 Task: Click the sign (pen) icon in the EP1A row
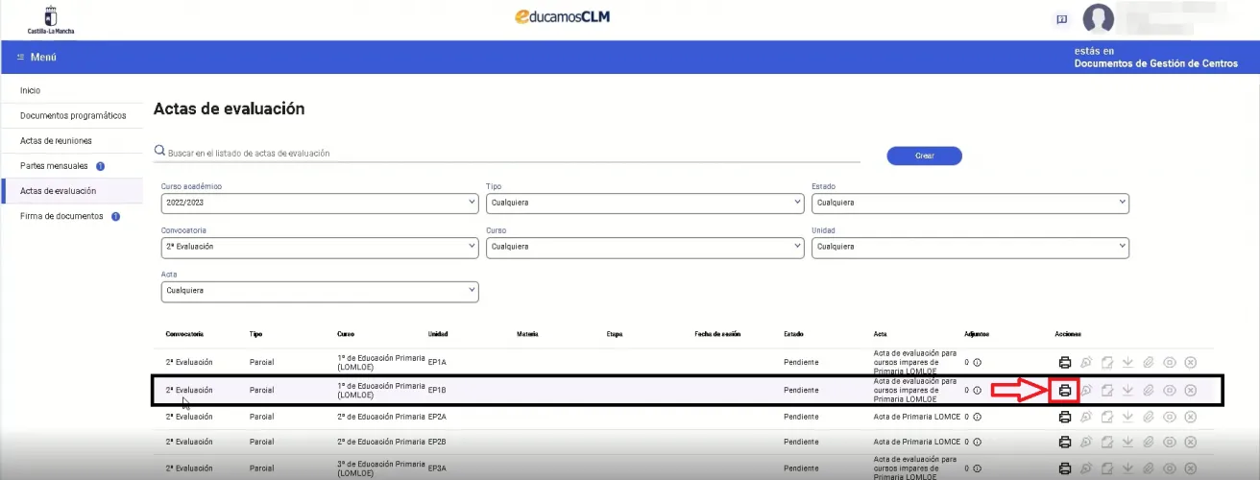coord(1086,363)
